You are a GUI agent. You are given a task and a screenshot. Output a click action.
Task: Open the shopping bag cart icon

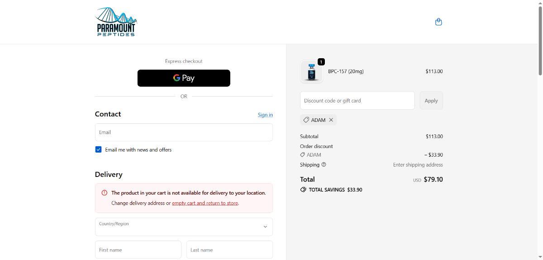(438, 22)
